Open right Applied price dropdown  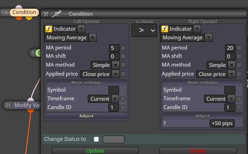(x=216, y=74)
